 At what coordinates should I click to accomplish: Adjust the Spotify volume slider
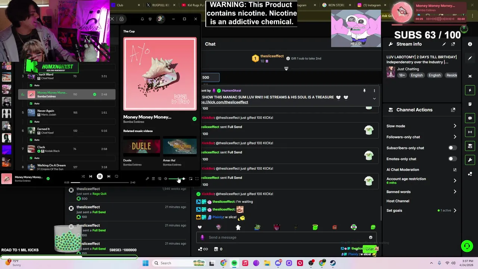[x=177, y=179]
